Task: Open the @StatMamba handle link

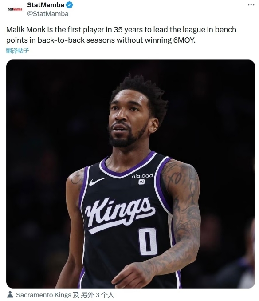Action: point(48,14)
